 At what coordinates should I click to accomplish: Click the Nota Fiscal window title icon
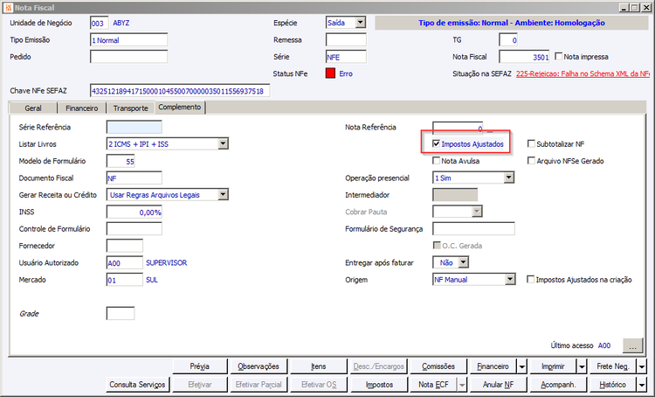click(8, 8)
